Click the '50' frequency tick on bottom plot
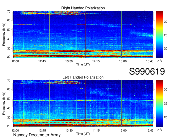 coord(9,99)
